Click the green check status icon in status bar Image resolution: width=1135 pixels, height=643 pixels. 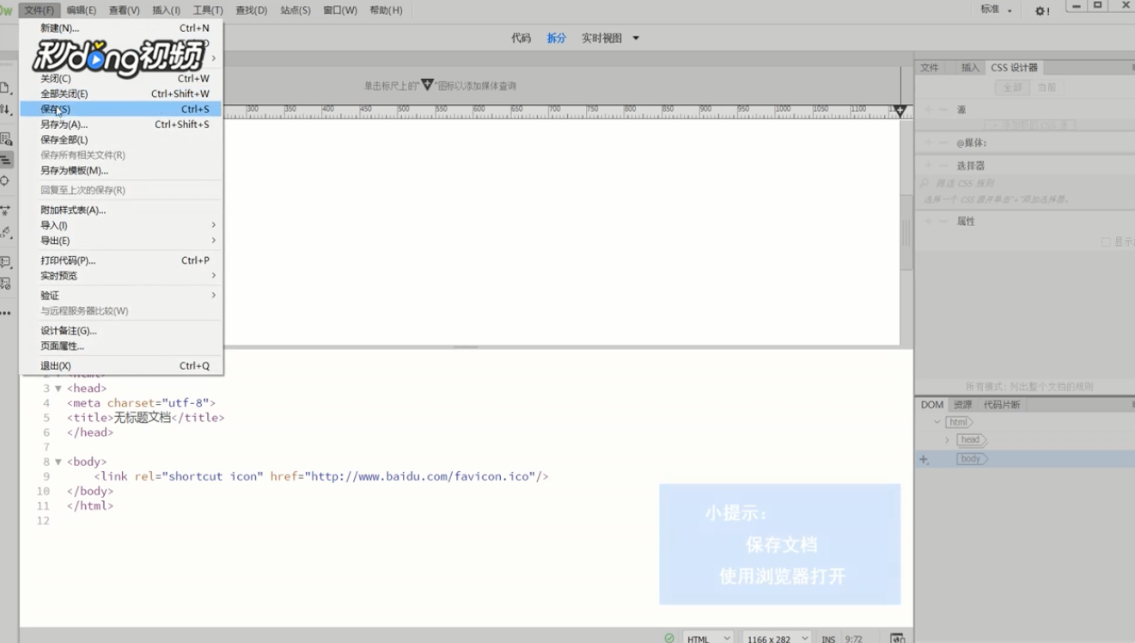669,639
